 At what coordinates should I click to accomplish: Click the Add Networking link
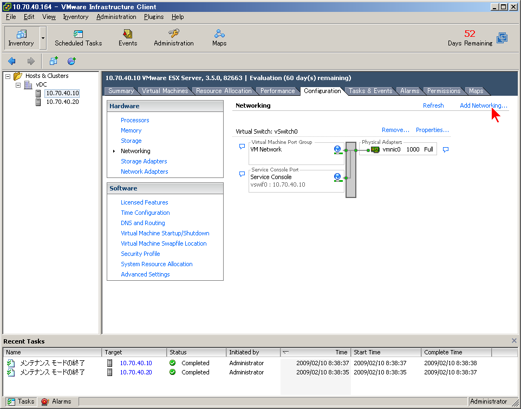click(x=484, y=105)
